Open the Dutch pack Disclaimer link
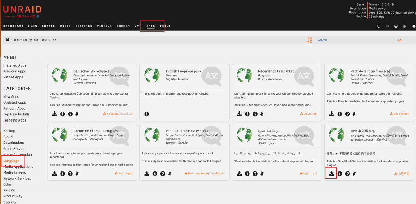The height and width of the screenshot is (204, 416). (x=309, y=113)
